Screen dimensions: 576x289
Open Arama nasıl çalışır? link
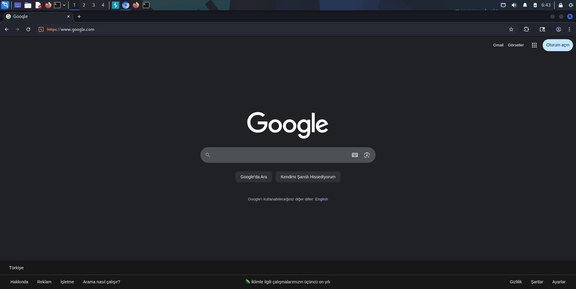pyautogui.click(x=102, y=282)
